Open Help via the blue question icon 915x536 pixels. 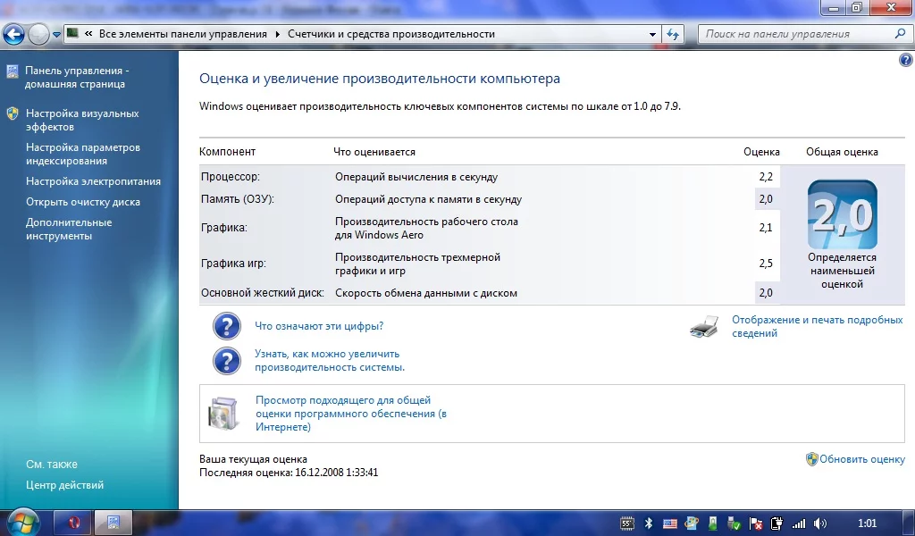coord(906,60)
